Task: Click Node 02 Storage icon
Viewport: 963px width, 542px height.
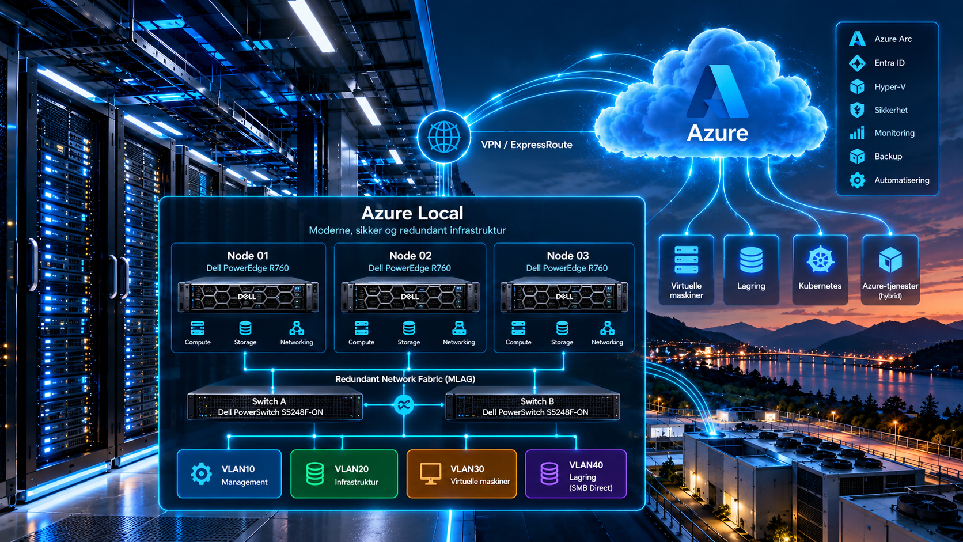Action: [409, 328]
